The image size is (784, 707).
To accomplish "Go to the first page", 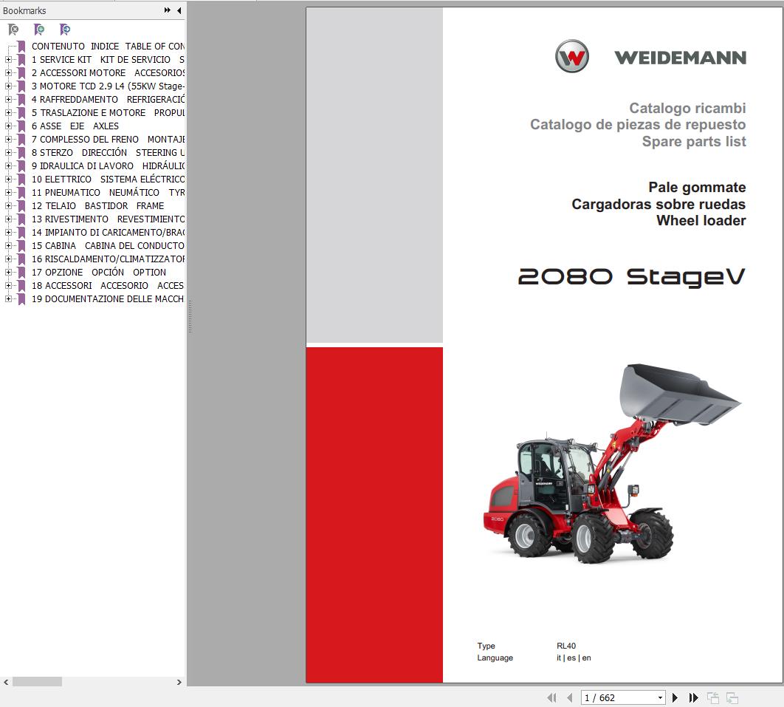I will tap(552, 697).
